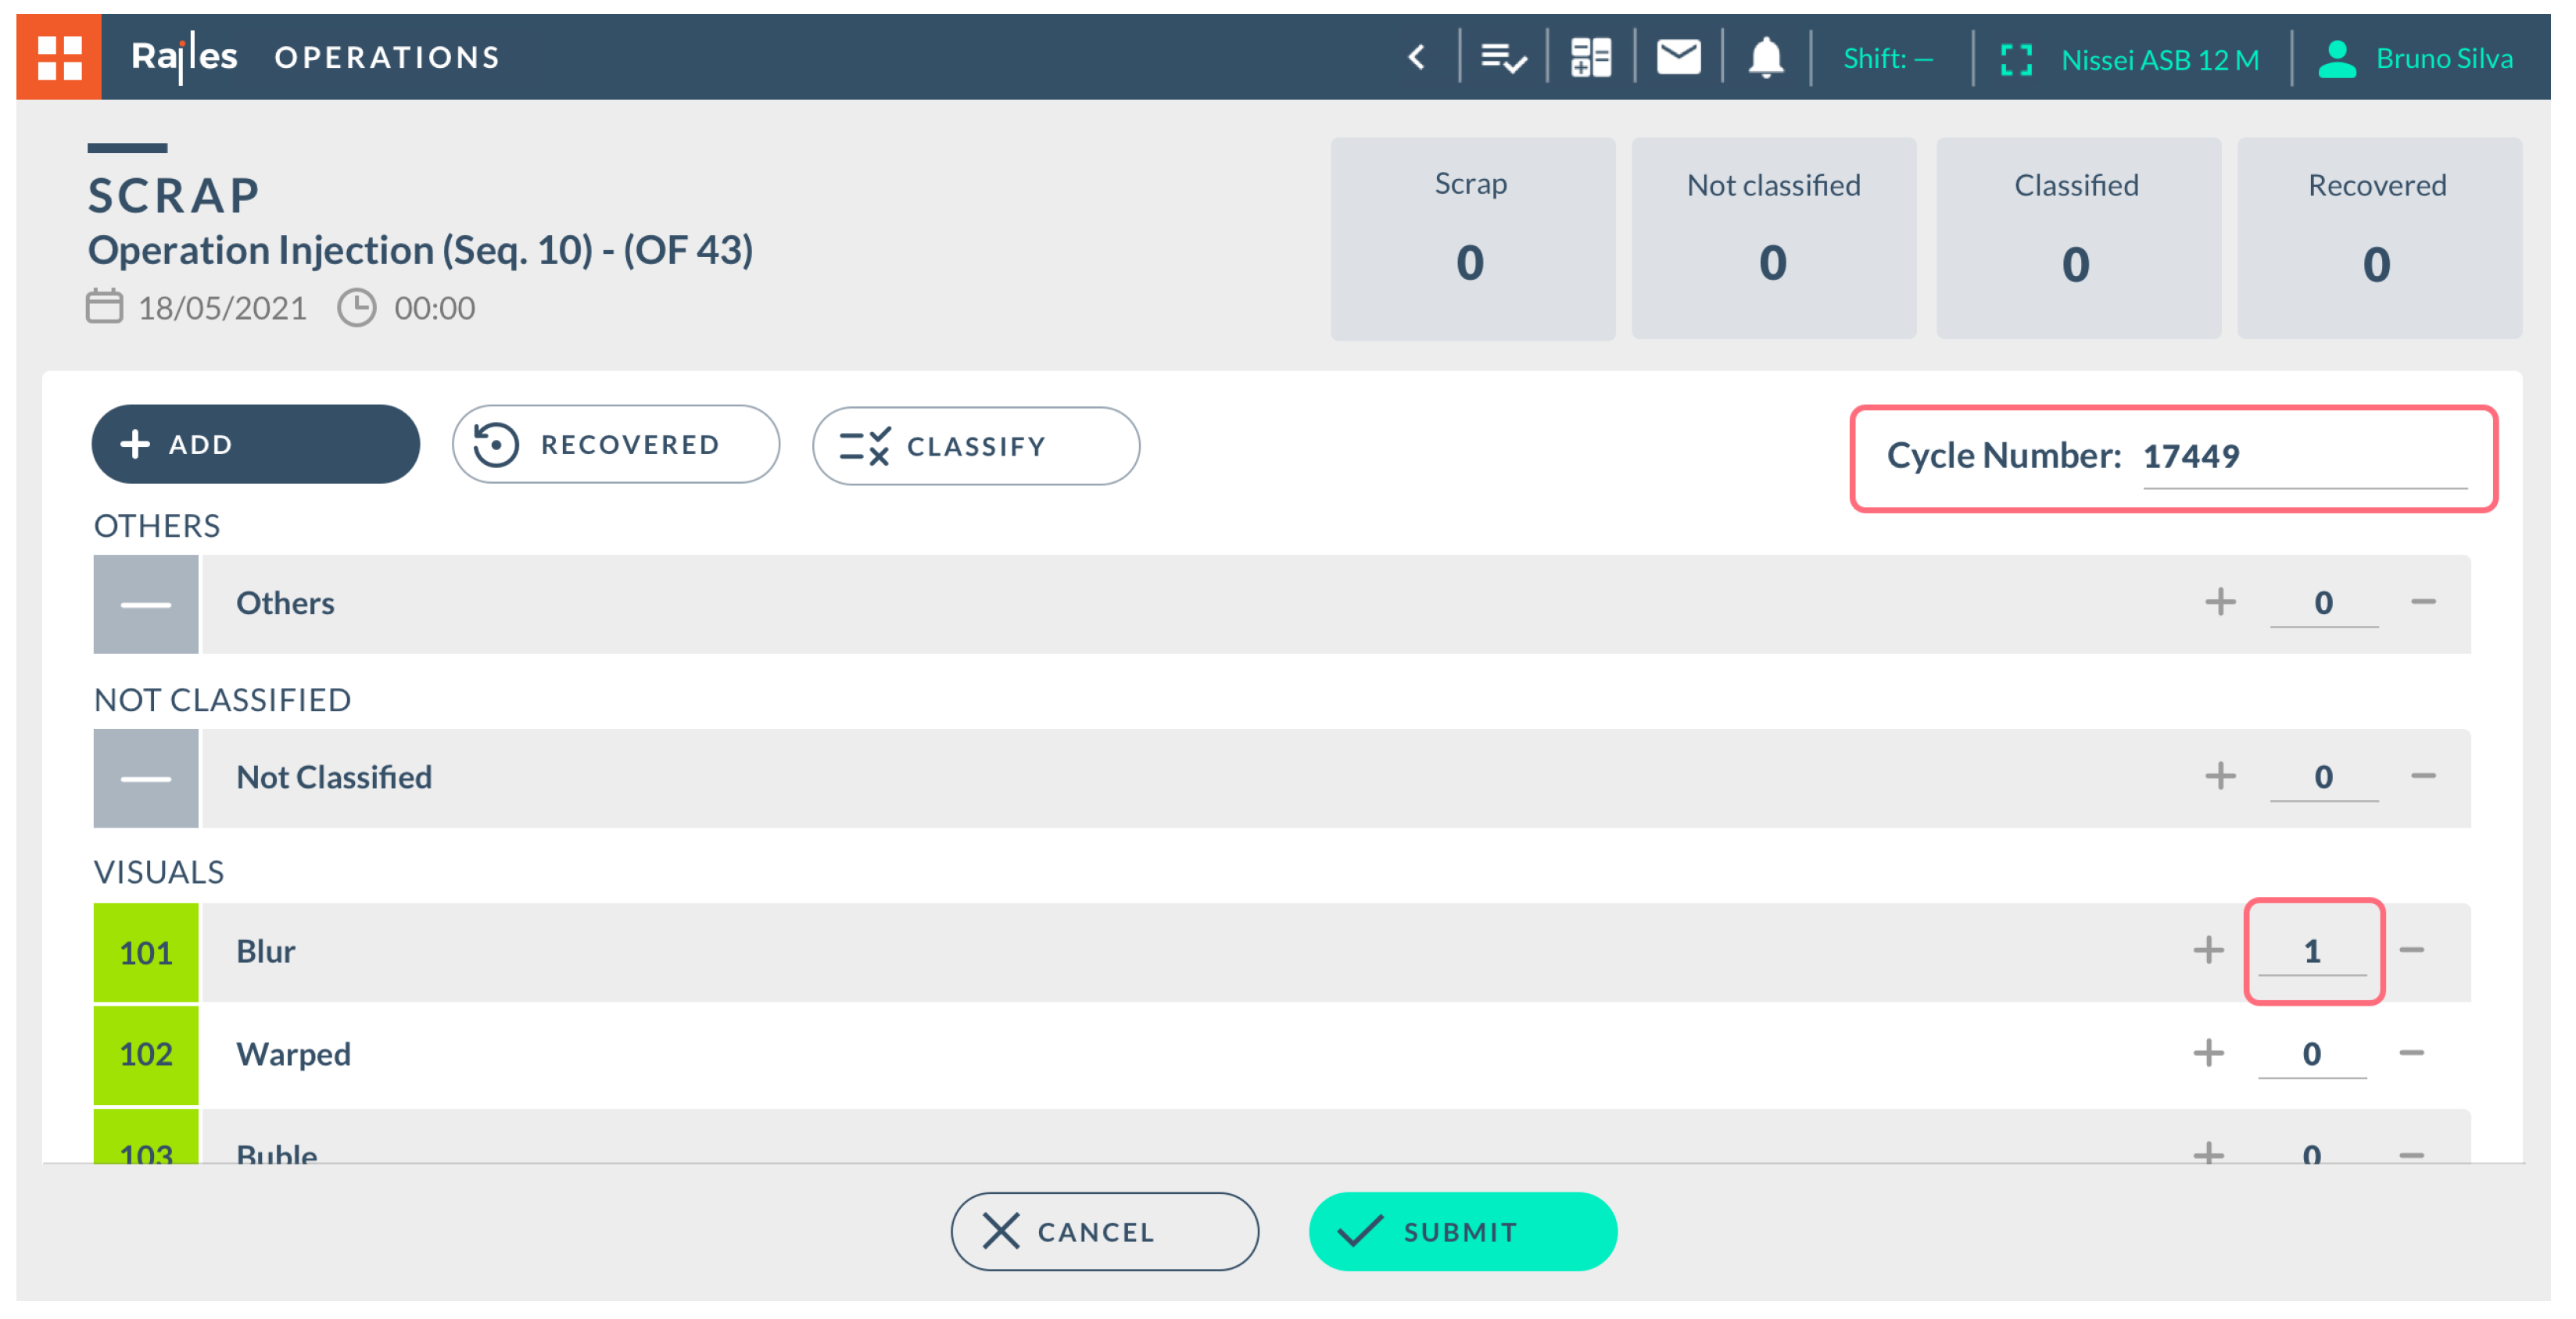The height and width of the screenshot is (1319, 2576).
Task: Increase Warped quantity with plus
Action: pyautogui.click(x=2208, y=1053)
